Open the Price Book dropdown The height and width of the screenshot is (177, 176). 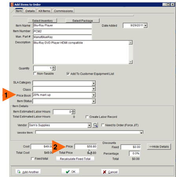point(94,95)
